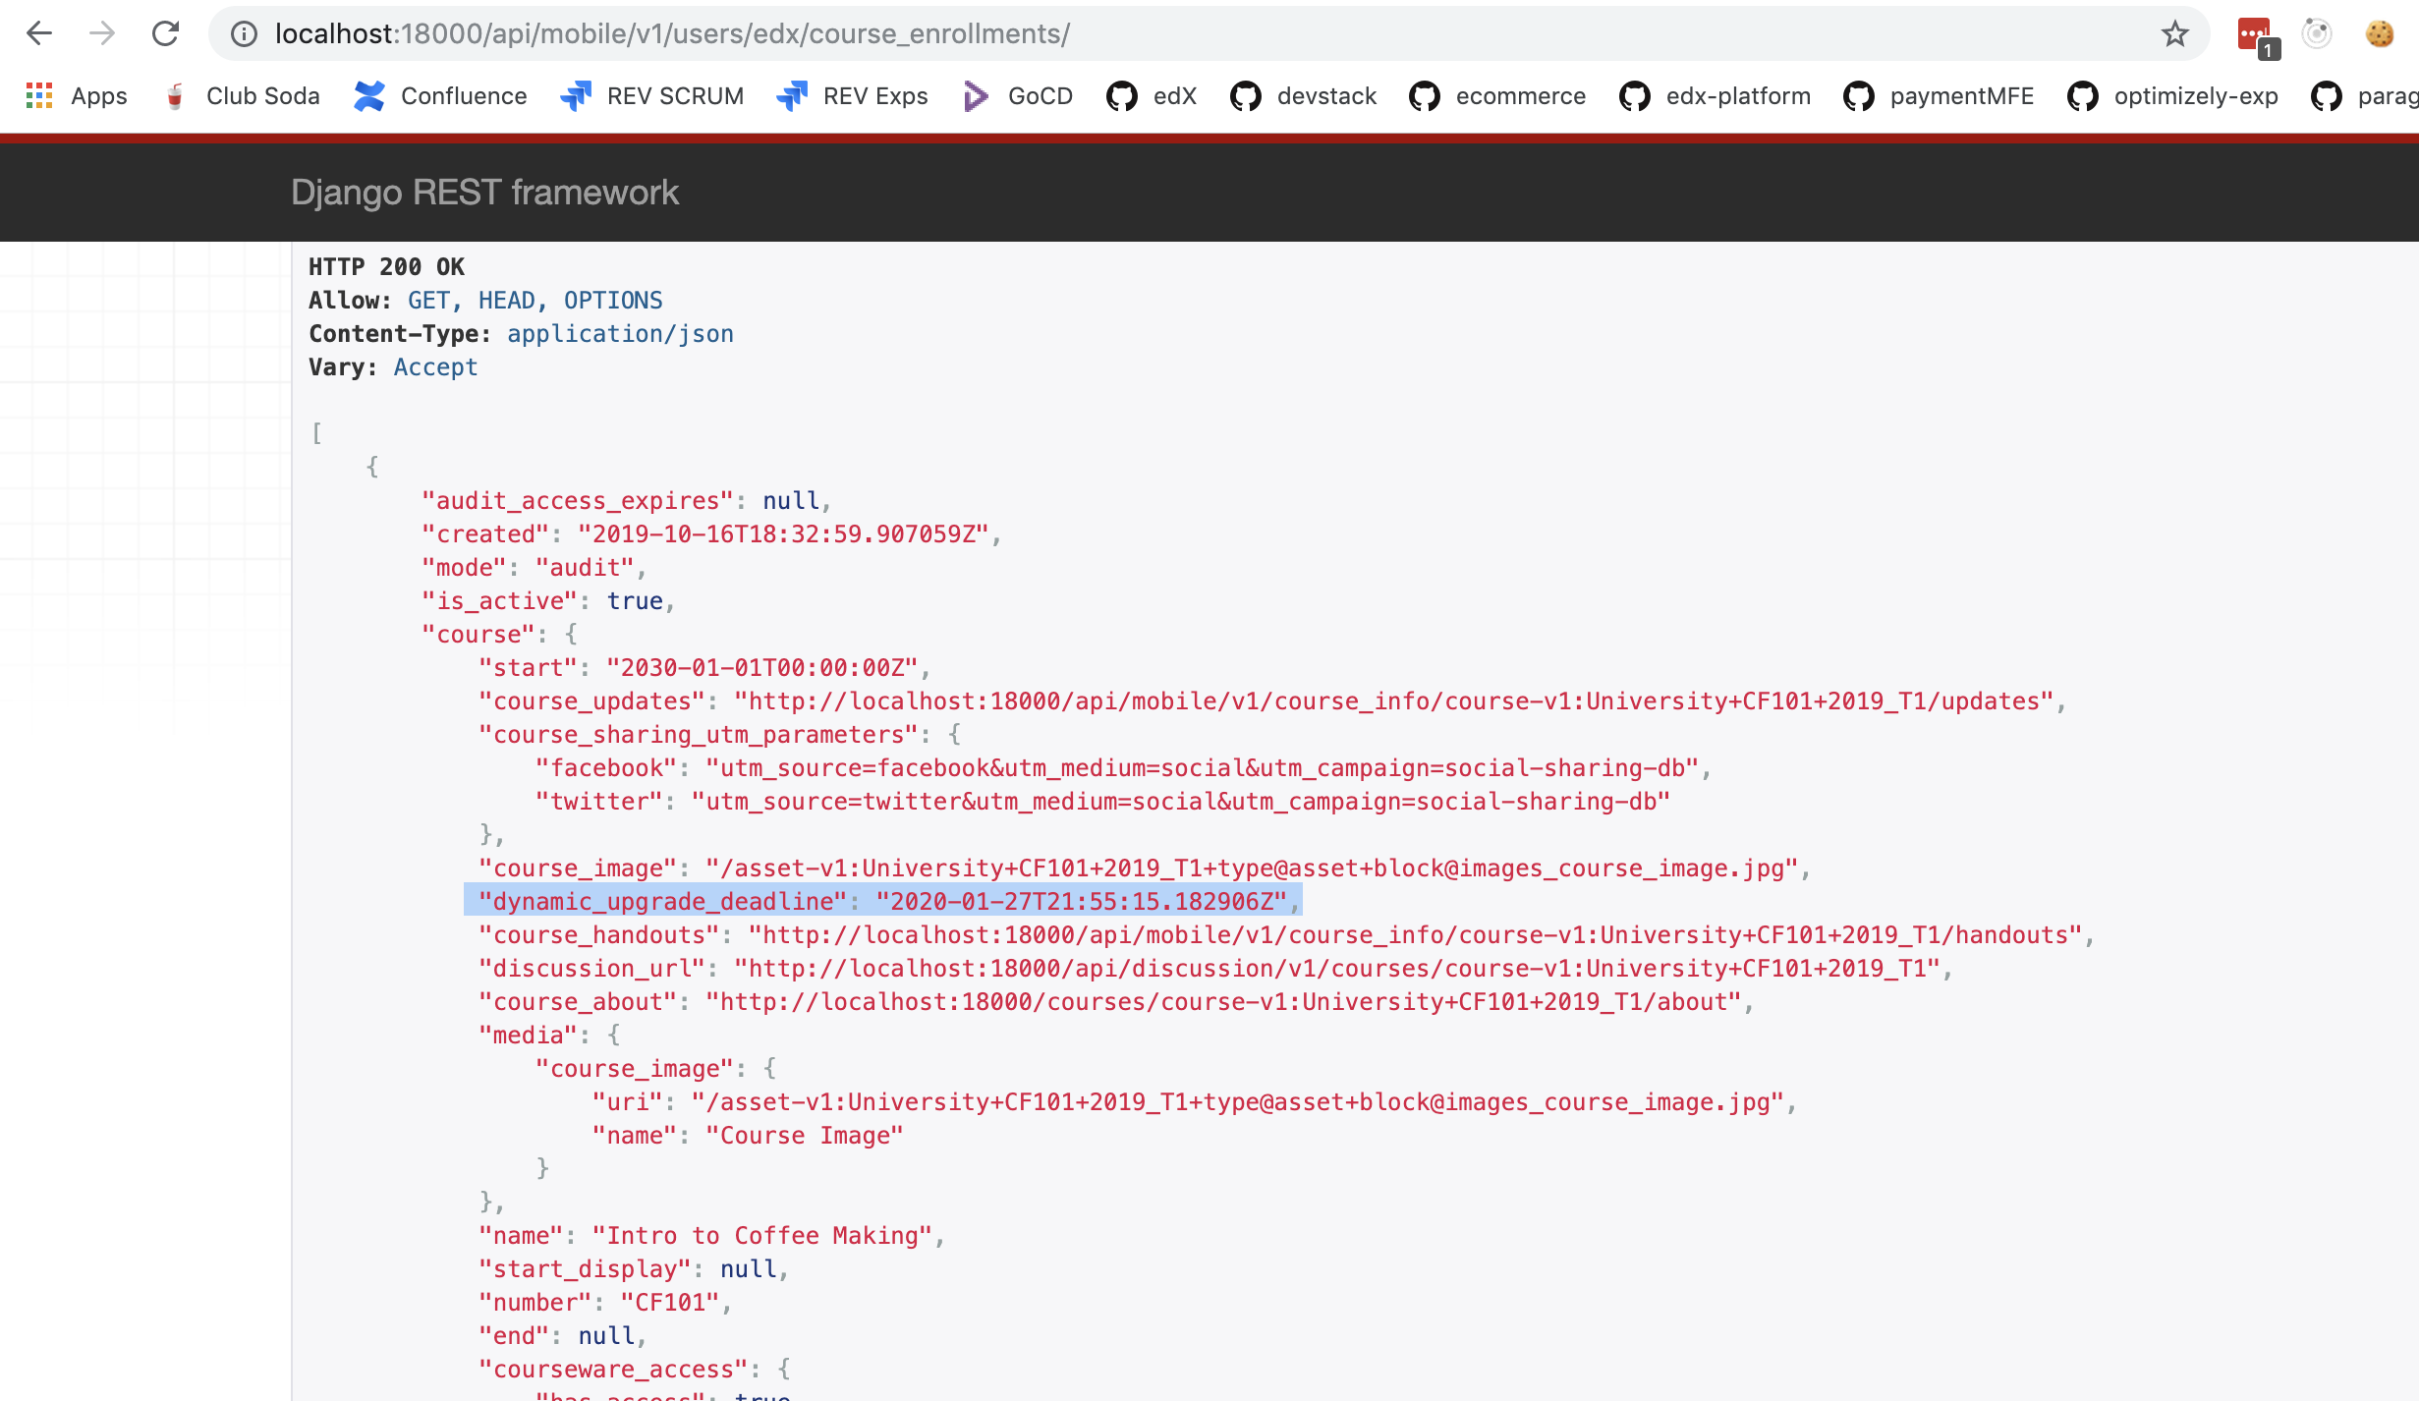Image resolution: width=2419 pixels, height=1401 pixels.
Task: Reload the page with refresh icon
Action: click(165, 33)
